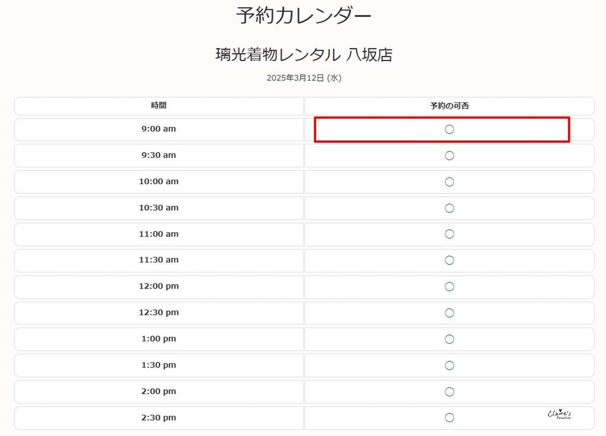Click the 2:30 pm time cell
Viewport: 606px width, 436px height.
[x=159, y=418]
